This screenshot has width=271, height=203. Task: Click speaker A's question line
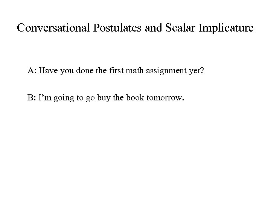pos(113,70)
